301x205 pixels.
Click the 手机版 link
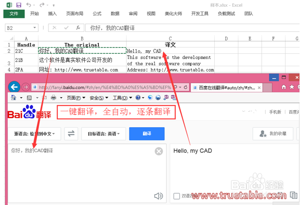275,112
